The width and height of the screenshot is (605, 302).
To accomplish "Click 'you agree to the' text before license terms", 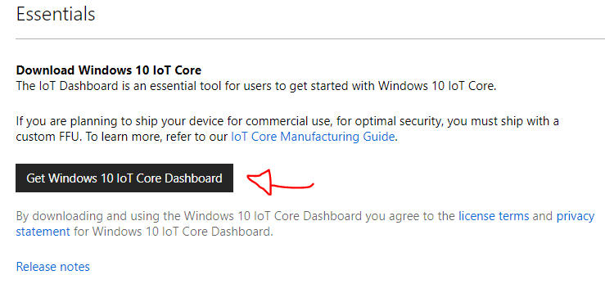I will point(410,216).
